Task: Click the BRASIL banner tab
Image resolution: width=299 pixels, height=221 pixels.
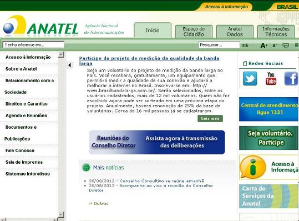Action: [x=286, y=7]
